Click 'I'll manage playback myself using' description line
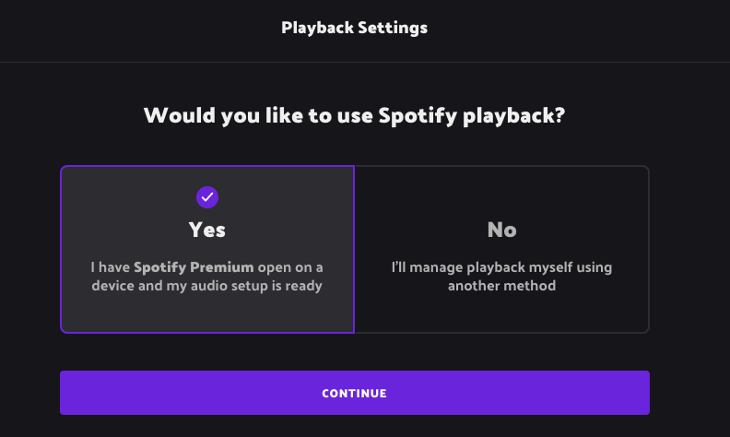 501,267
